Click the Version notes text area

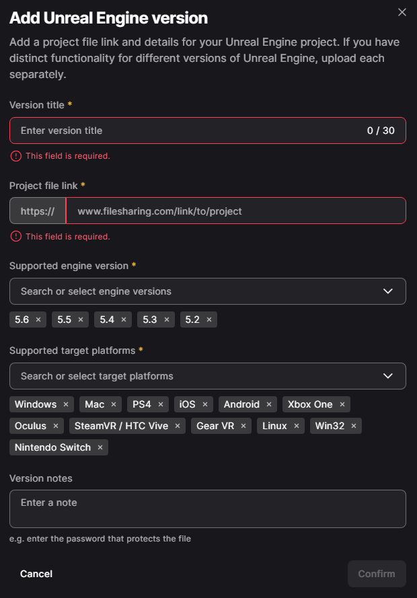208,509
